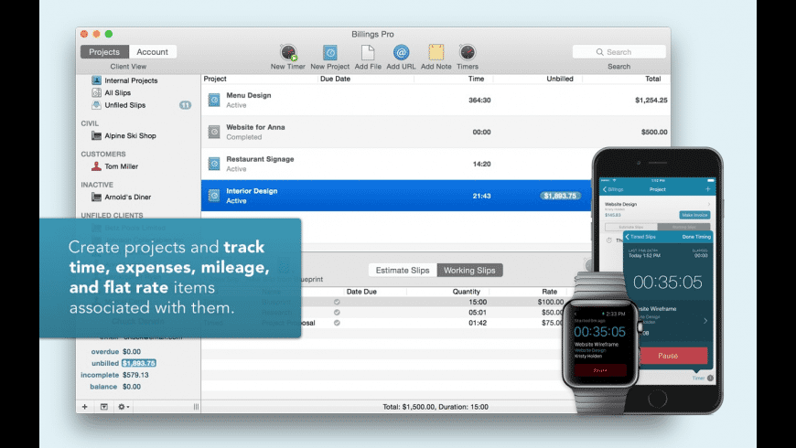Sort by the Total column header
The width and height of the screenshot is (796, 448).
(x=653, y=79)
